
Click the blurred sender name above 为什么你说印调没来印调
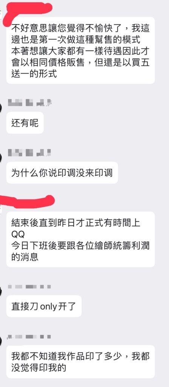29,153
